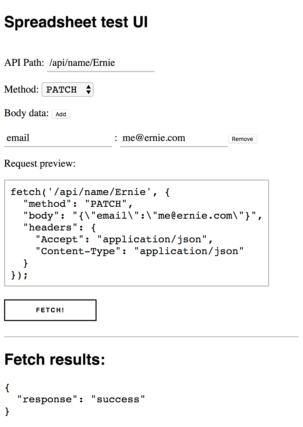Viewport: 303px width, 427px height.
Task: Click the "body" line in request preview
Action: (x=143, y=216)
